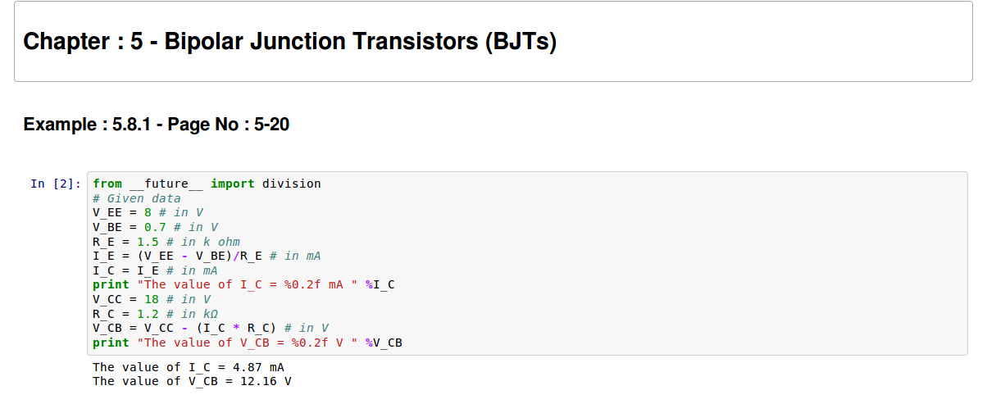Click the '# Given data' comment line
987x404 pixels.
(136, 198)
